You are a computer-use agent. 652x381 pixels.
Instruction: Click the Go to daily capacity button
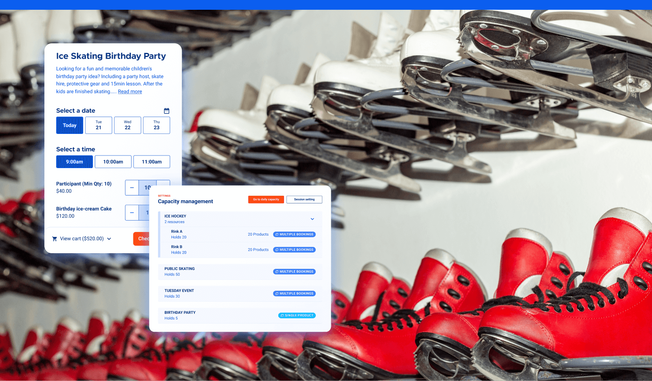[266, 199]
